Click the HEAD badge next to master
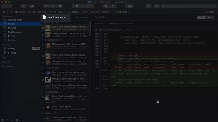Image resolution: width=218 pixels, height=122 pixels. (x=36, y=48)
